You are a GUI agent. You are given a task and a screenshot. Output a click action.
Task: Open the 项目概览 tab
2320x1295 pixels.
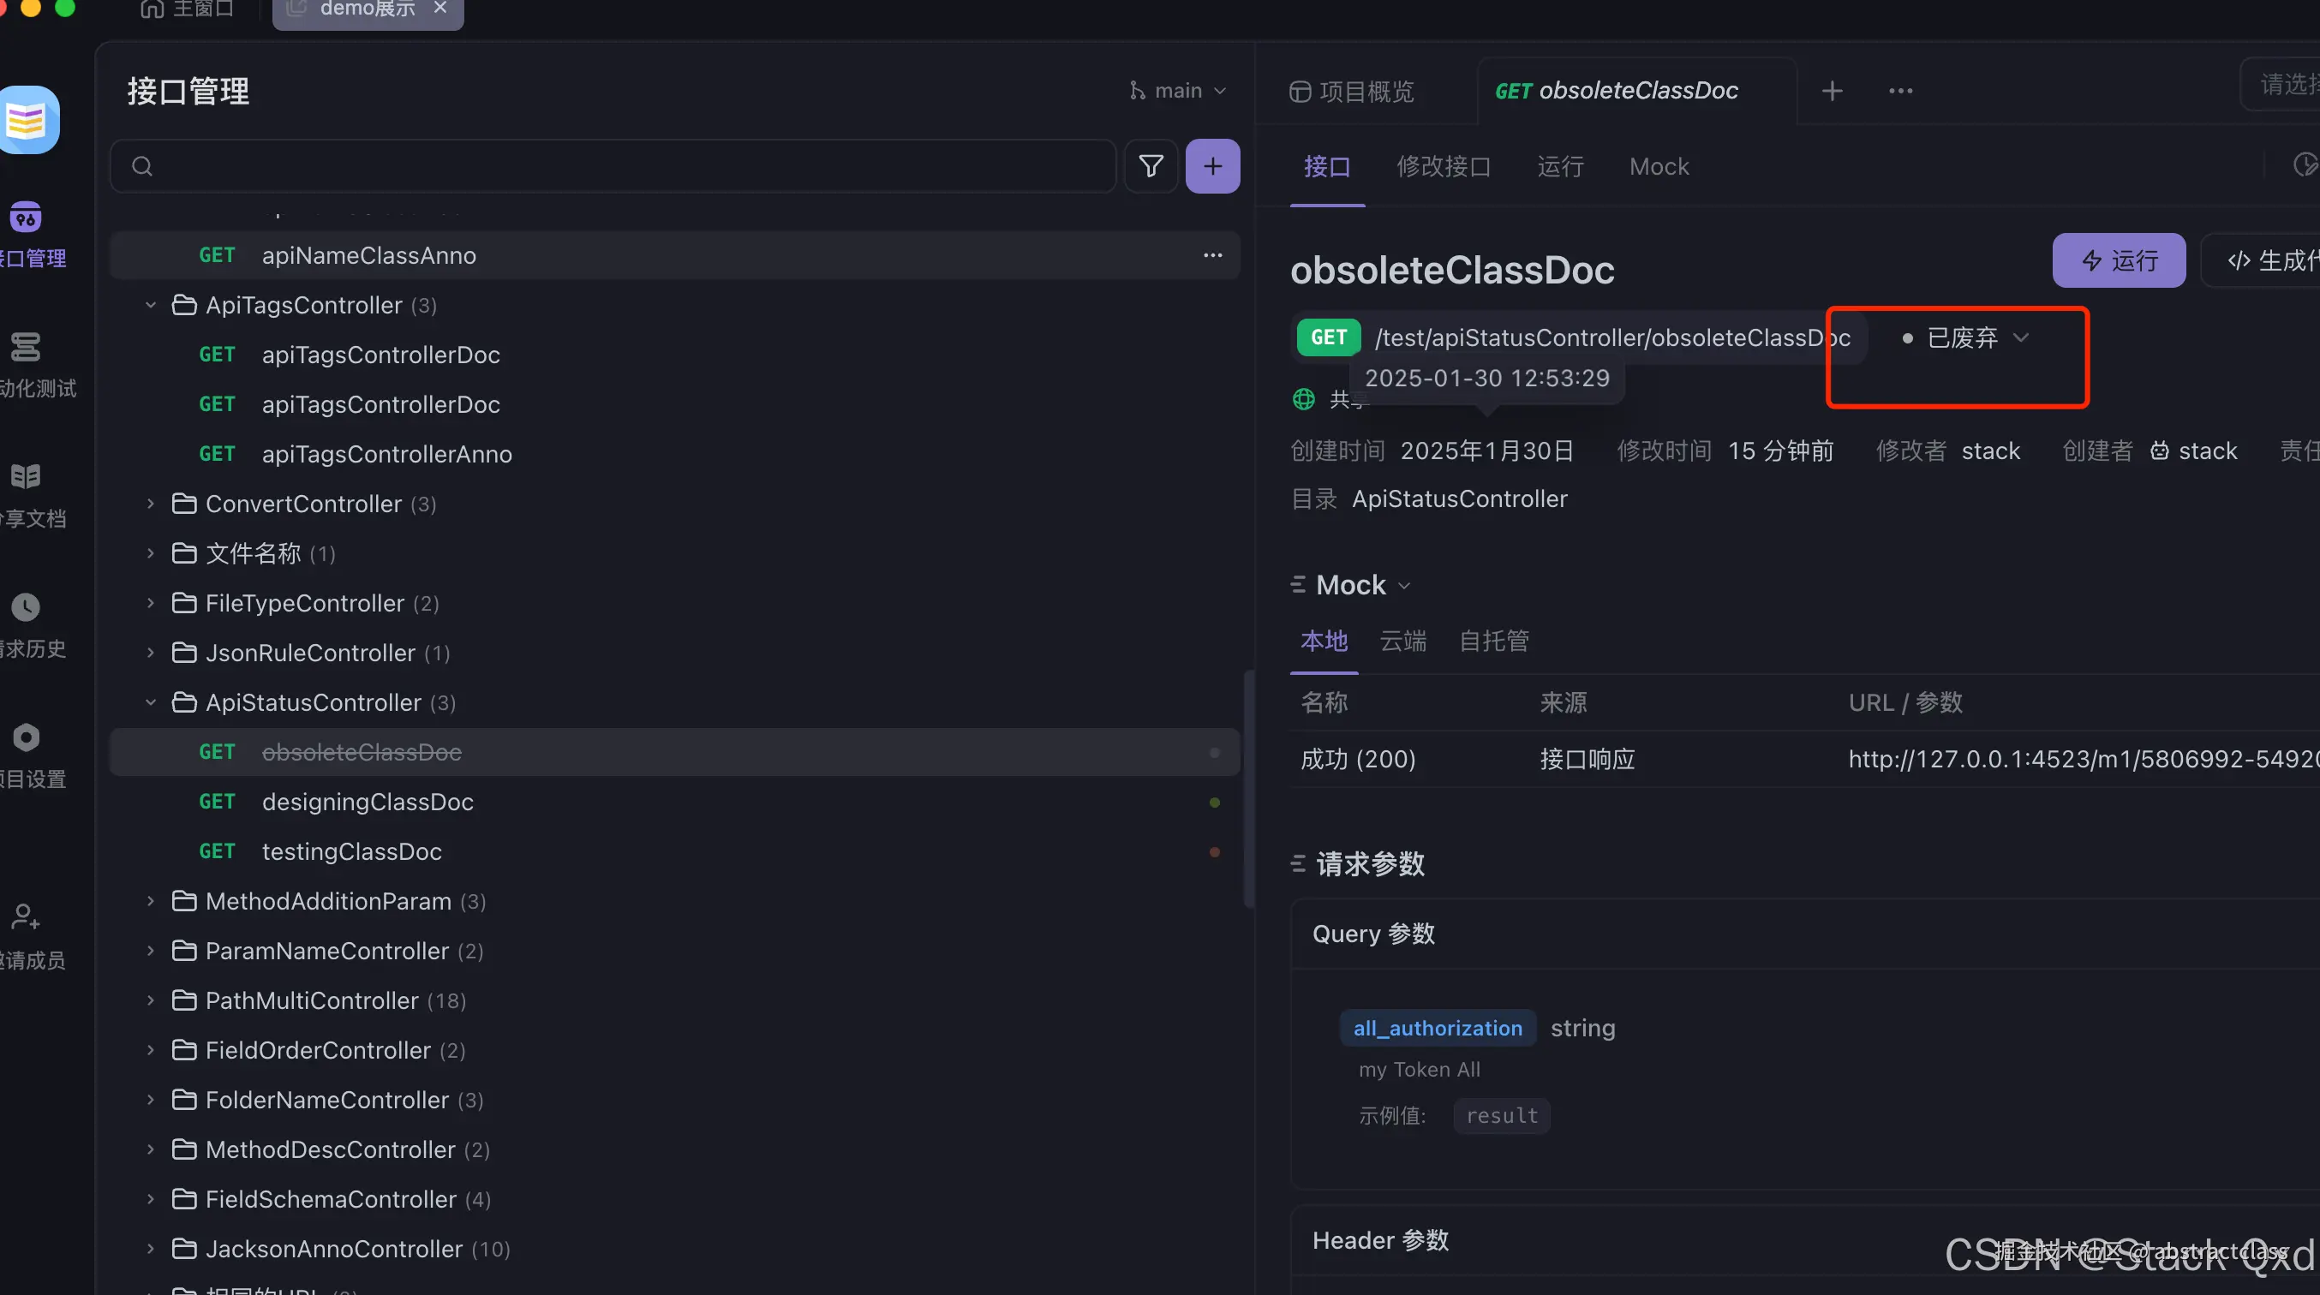(1352, 91)
